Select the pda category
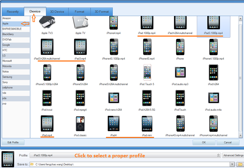 (x=16, y=98)
